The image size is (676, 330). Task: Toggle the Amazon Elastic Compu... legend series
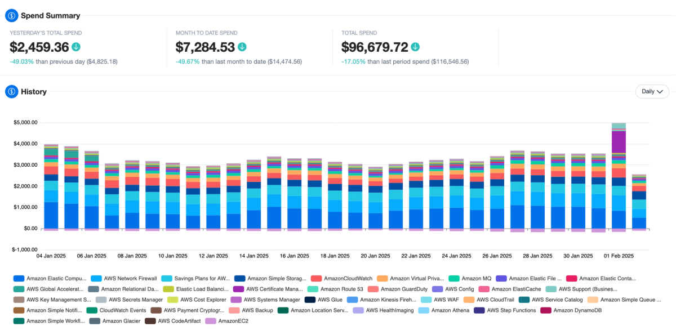tap(50, 278)
